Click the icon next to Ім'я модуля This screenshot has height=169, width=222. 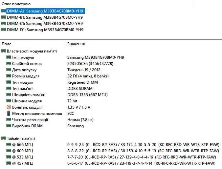click(9, 57)
